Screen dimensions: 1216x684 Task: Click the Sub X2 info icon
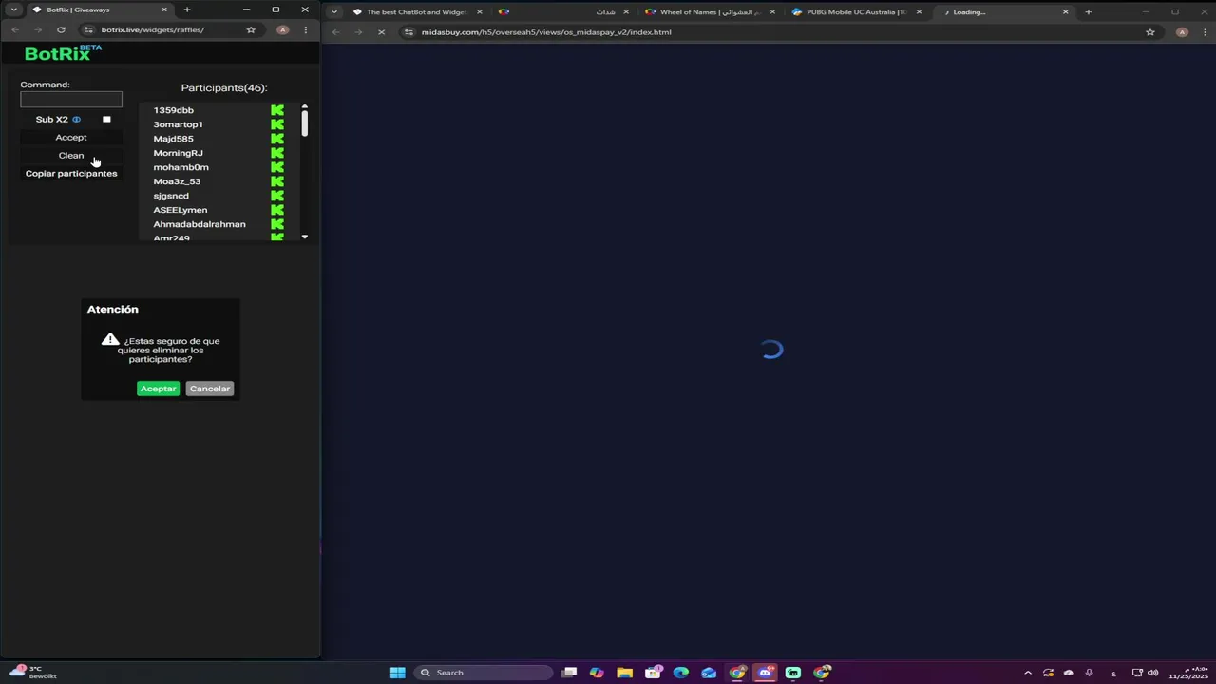coord(77,120)
